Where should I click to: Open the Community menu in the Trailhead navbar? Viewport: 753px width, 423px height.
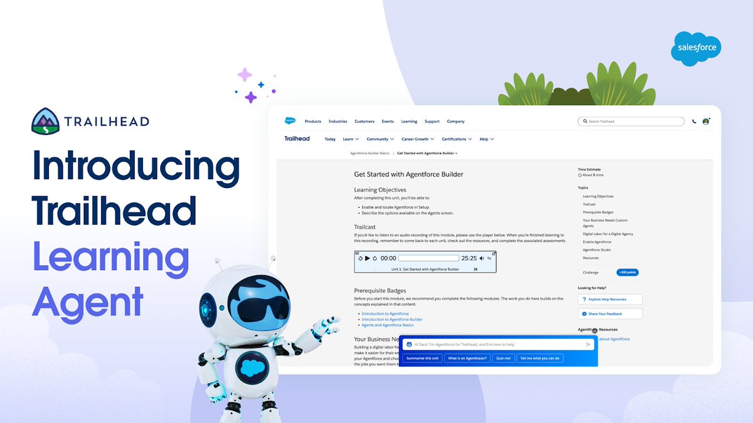[379, 139]
